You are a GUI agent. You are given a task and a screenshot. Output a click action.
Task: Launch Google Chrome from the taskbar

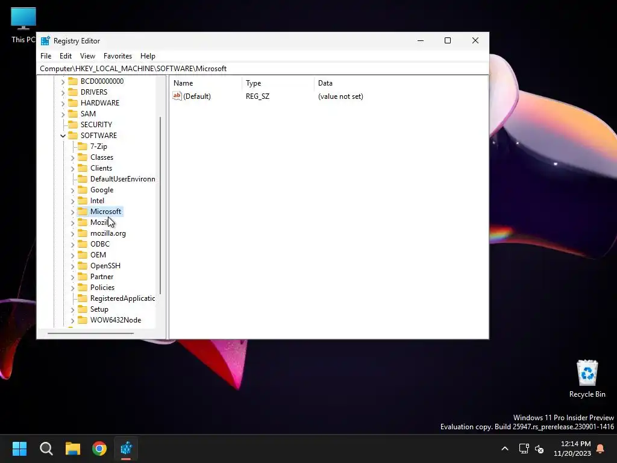[99, 449]
